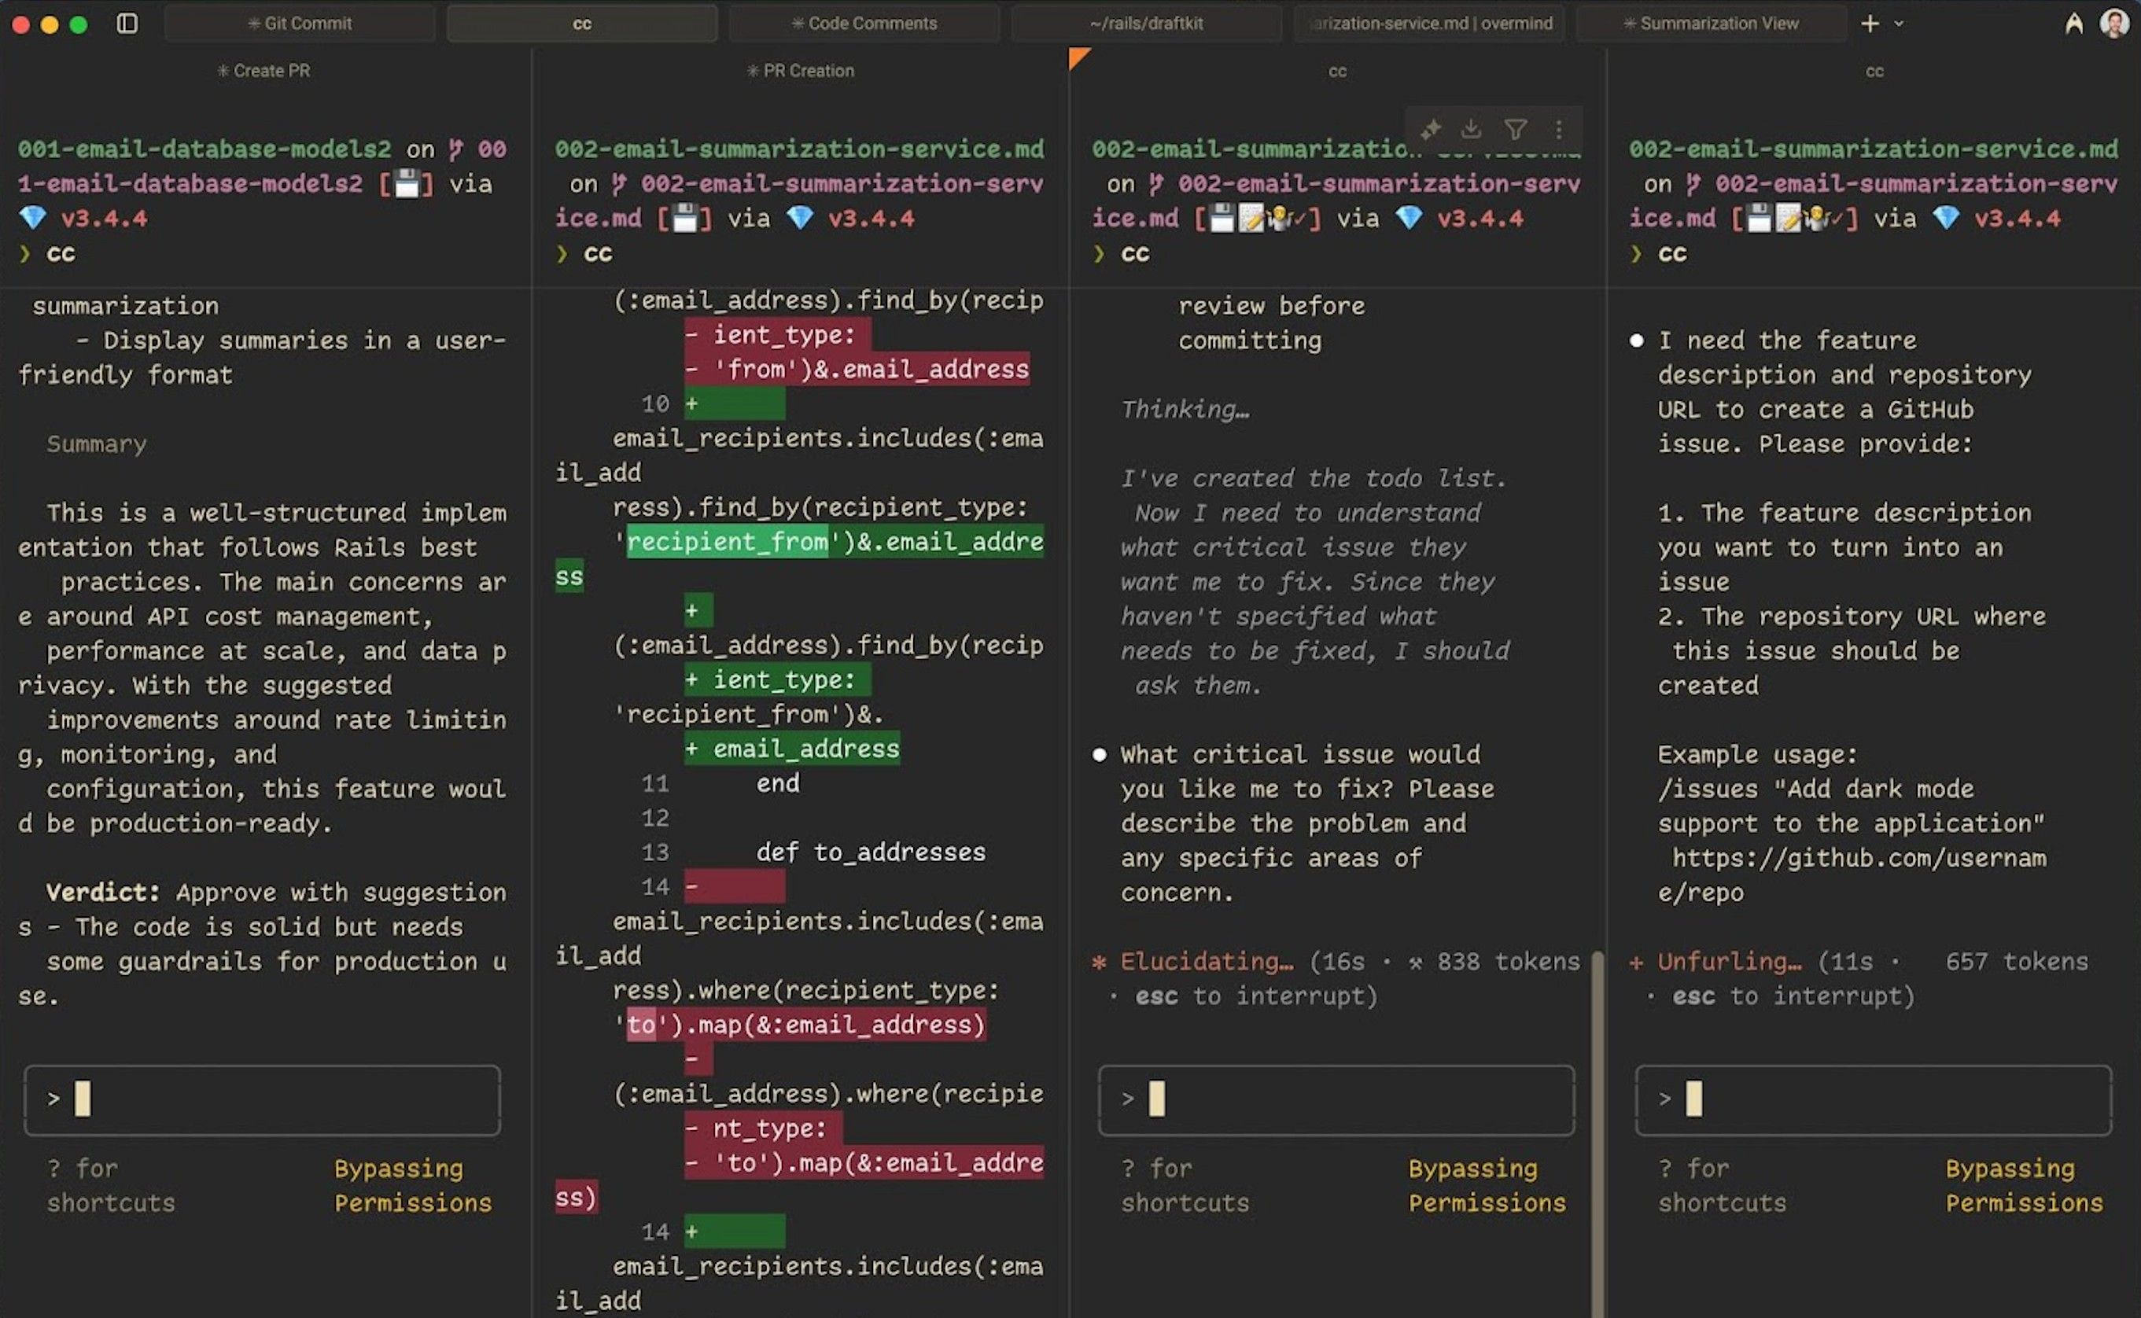Select the Create PR pane title
This screenshot has height=1318, width=2141.
click(x=263, y=71)
